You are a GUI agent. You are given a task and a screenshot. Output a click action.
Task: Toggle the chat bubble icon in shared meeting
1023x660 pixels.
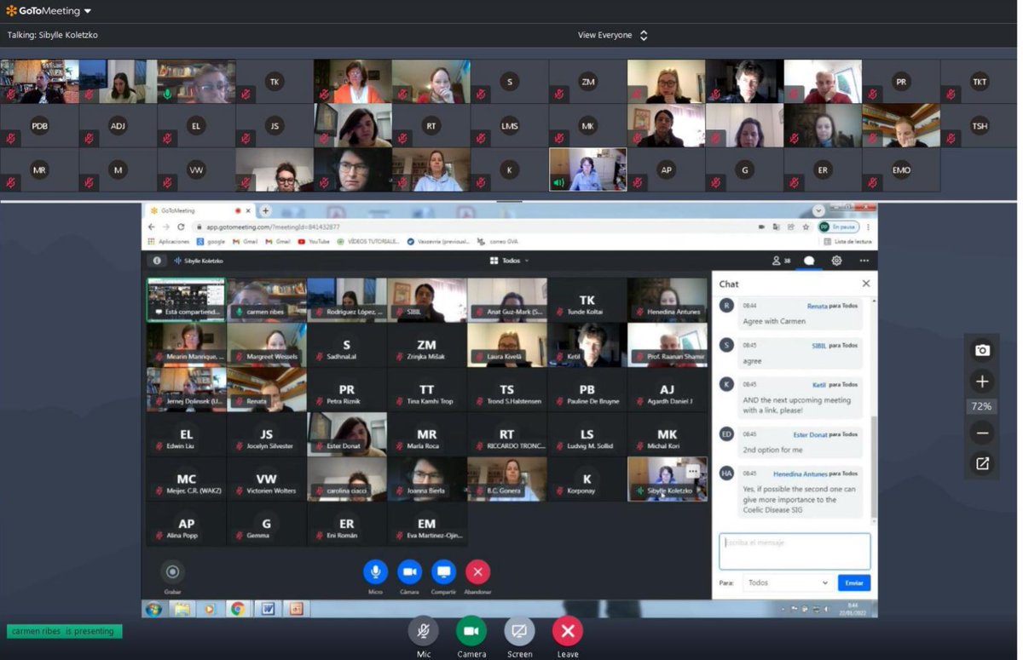pos(809,261)
